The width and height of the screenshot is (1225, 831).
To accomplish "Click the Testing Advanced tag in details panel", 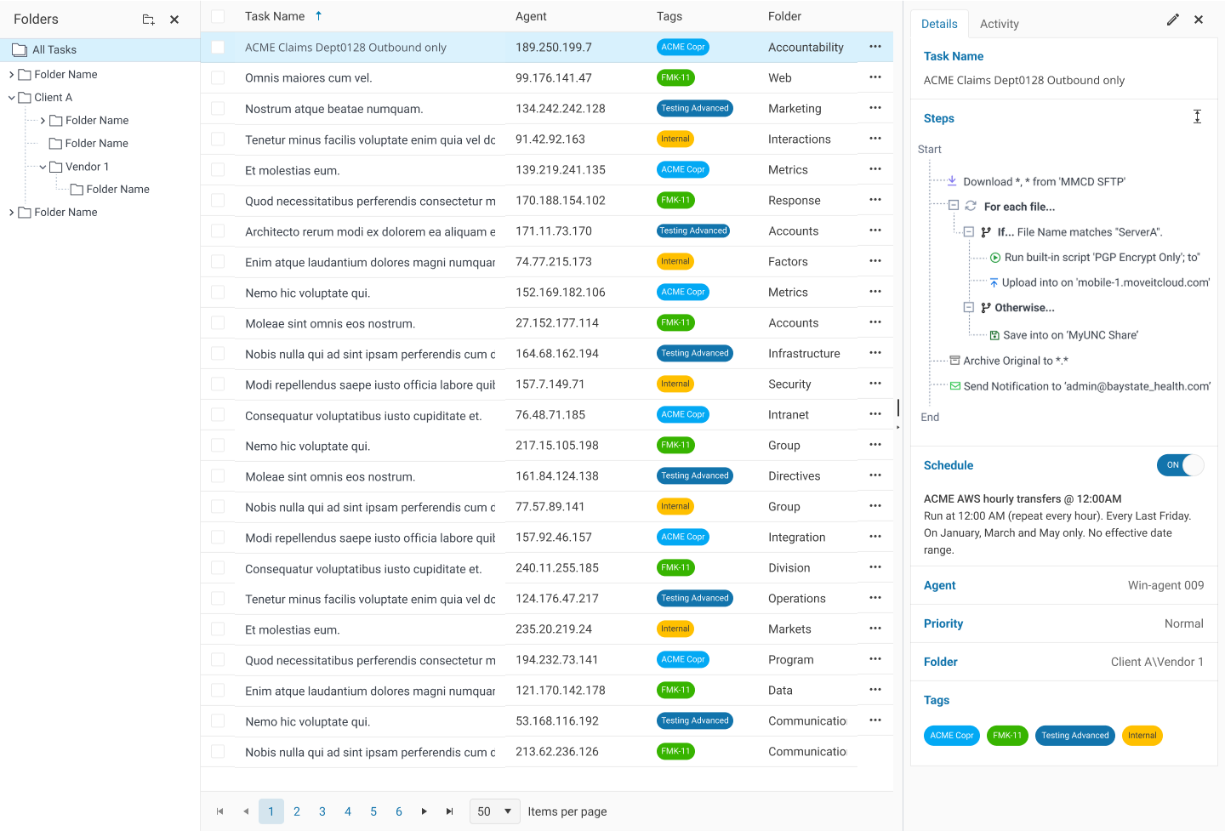I will 1074,736.
